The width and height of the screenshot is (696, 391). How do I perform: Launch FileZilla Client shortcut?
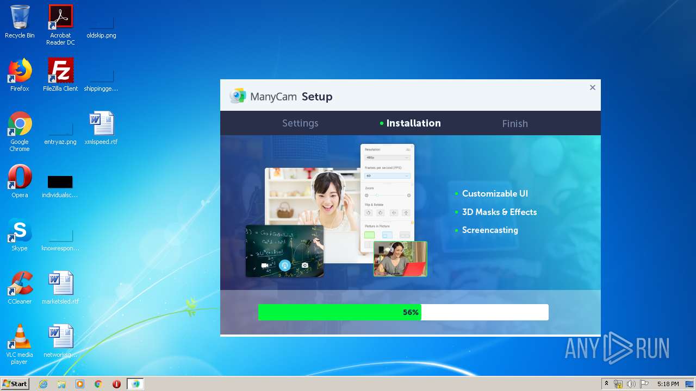click(x=60, y=75)
